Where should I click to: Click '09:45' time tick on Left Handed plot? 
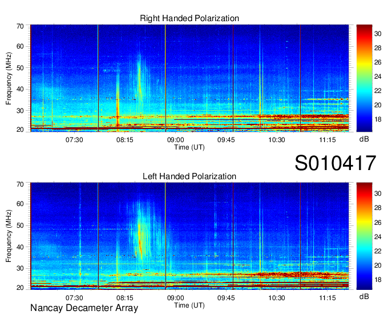click(x=226, y=298)
